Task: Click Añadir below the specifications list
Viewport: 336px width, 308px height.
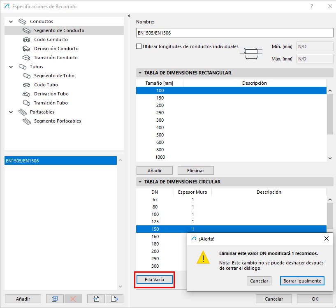Action: [23, 299]
